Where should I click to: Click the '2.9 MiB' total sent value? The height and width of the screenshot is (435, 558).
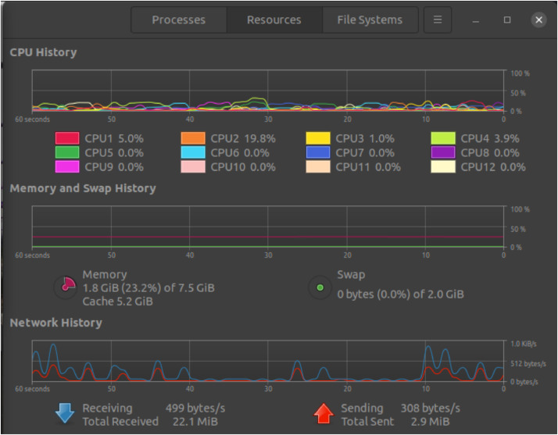pyautogui.click(x=431, y=422)
